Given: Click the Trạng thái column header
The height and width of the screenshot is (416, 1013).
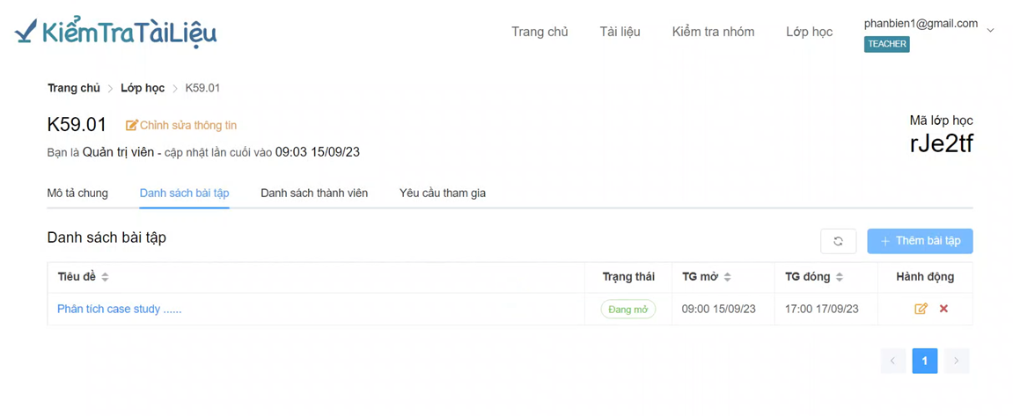Looking at the screenshot, I should 628,277.
